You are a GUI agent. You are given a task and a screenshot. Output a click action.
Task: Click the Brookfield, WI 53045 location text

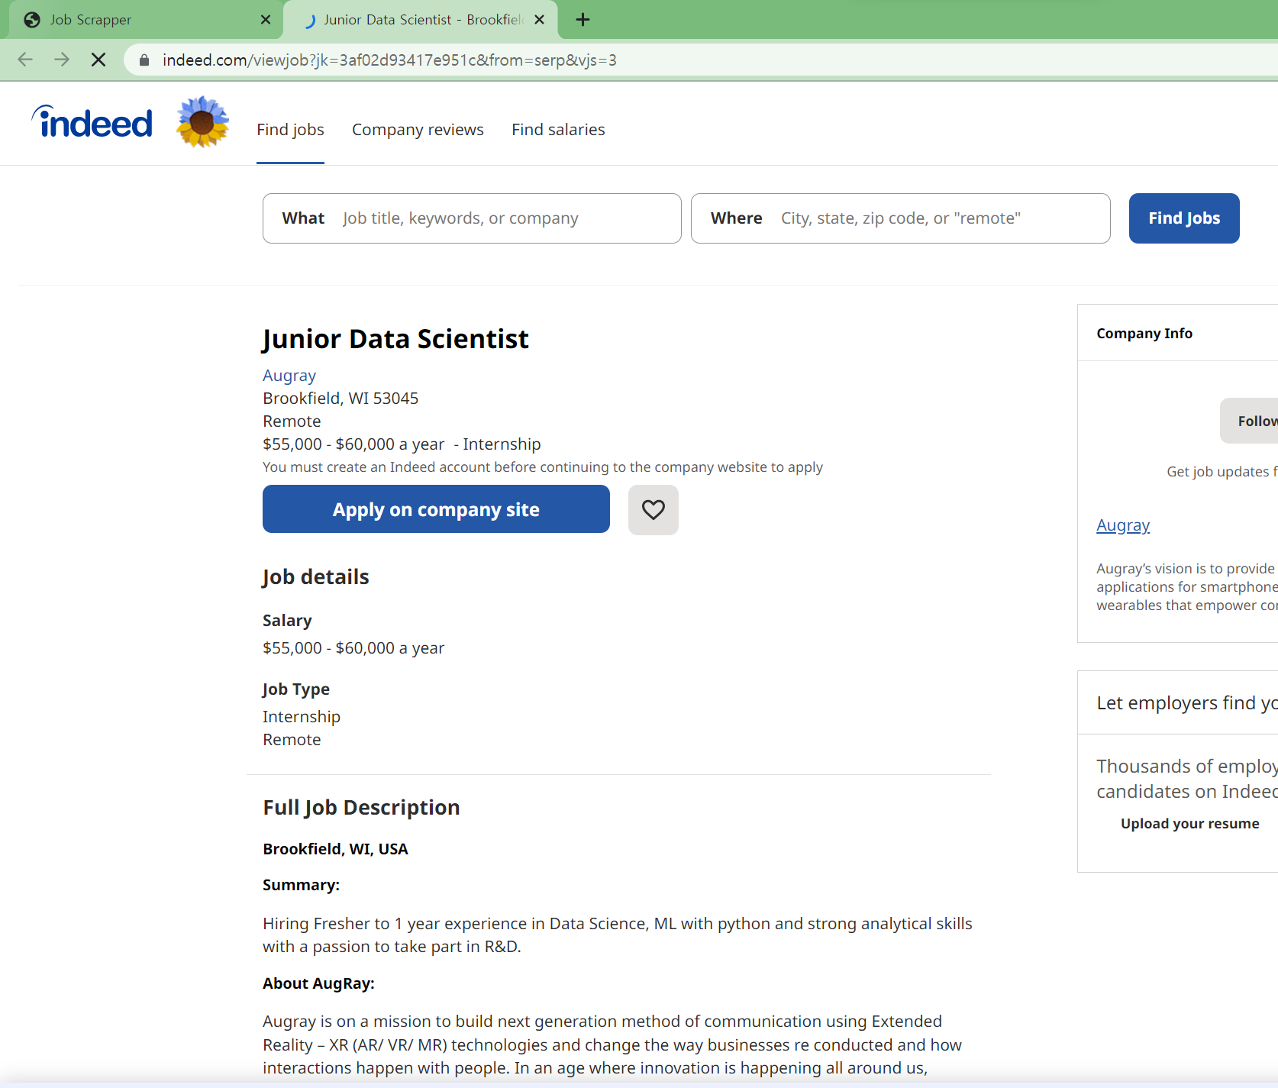coord(340,399)
